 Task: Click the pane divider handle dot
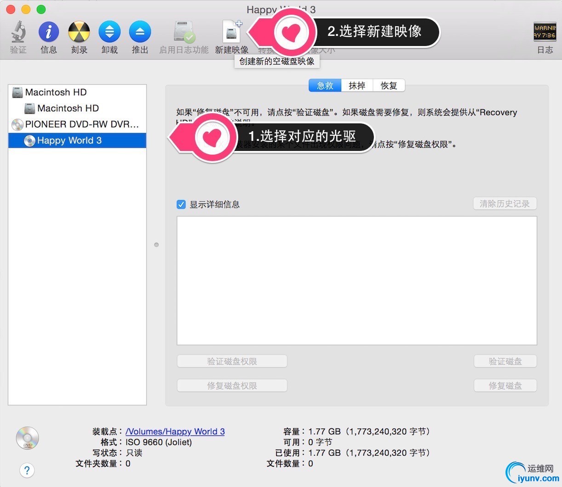coord(156,245)
